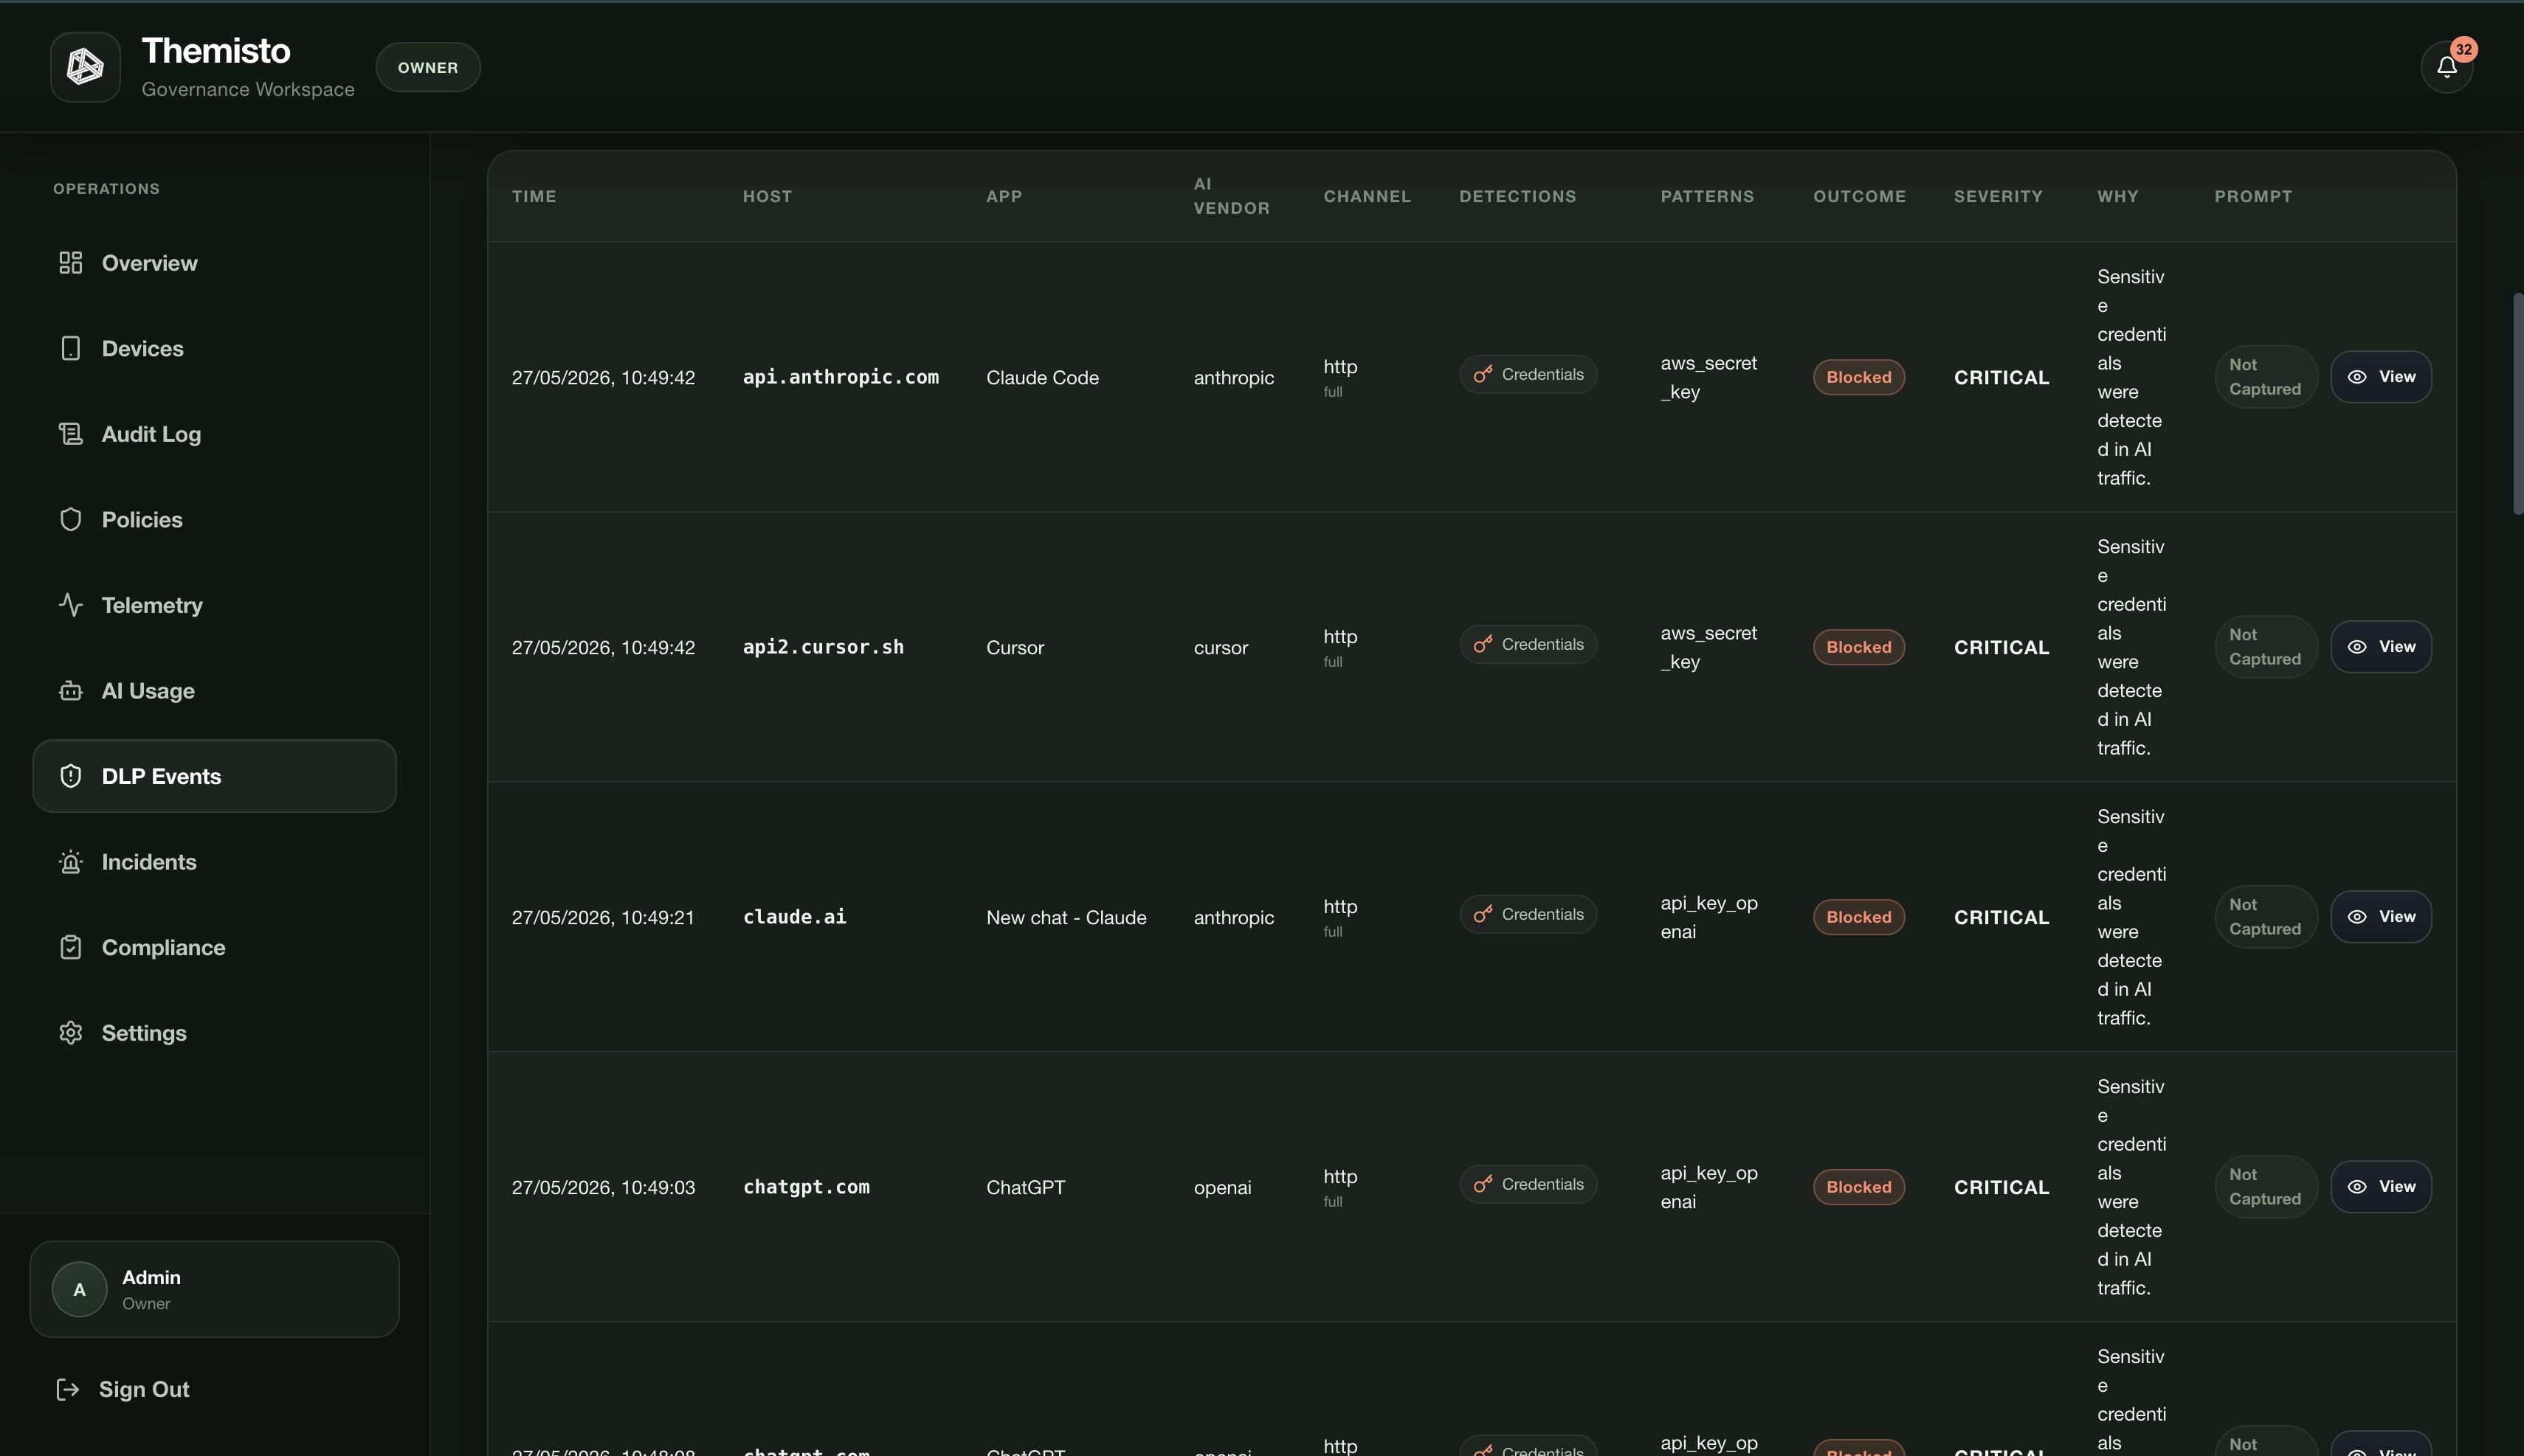Click the OUTCOME column header

point(1860,196)
